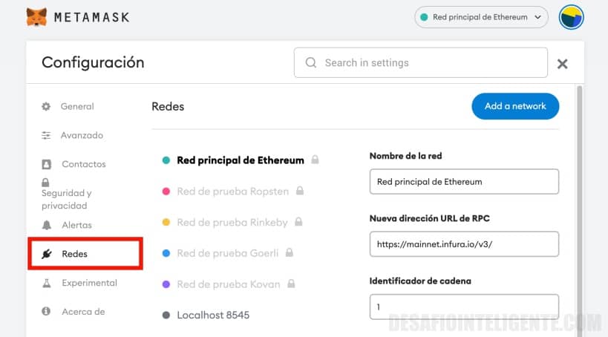This screenshot has width=608, height=337.
Task: Click the lock icon beside Red principal de Ethereum in the list
Action: (315, 160)
